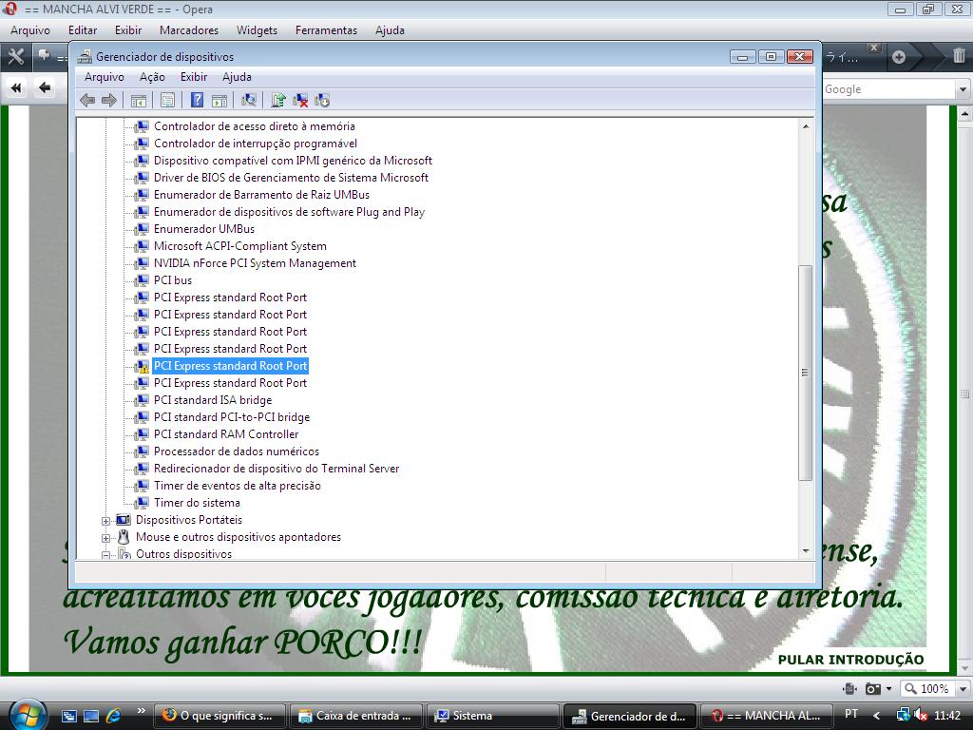Switch to Caixa de entrada taskbar window

tap(356, 717)
